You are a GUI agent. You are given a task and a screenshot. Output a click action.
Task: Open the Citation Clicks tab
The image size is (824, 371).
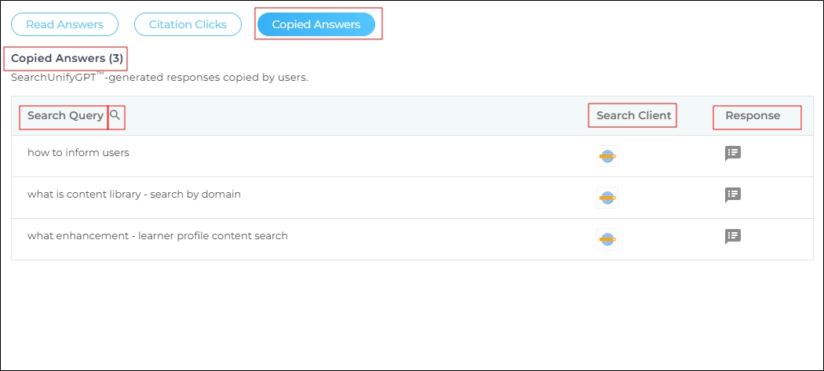coord(187,24)
